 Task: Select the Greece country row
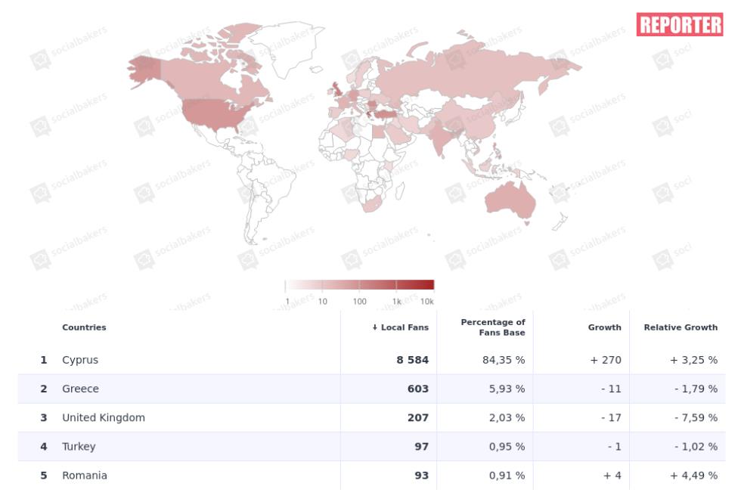click(371, 389)
